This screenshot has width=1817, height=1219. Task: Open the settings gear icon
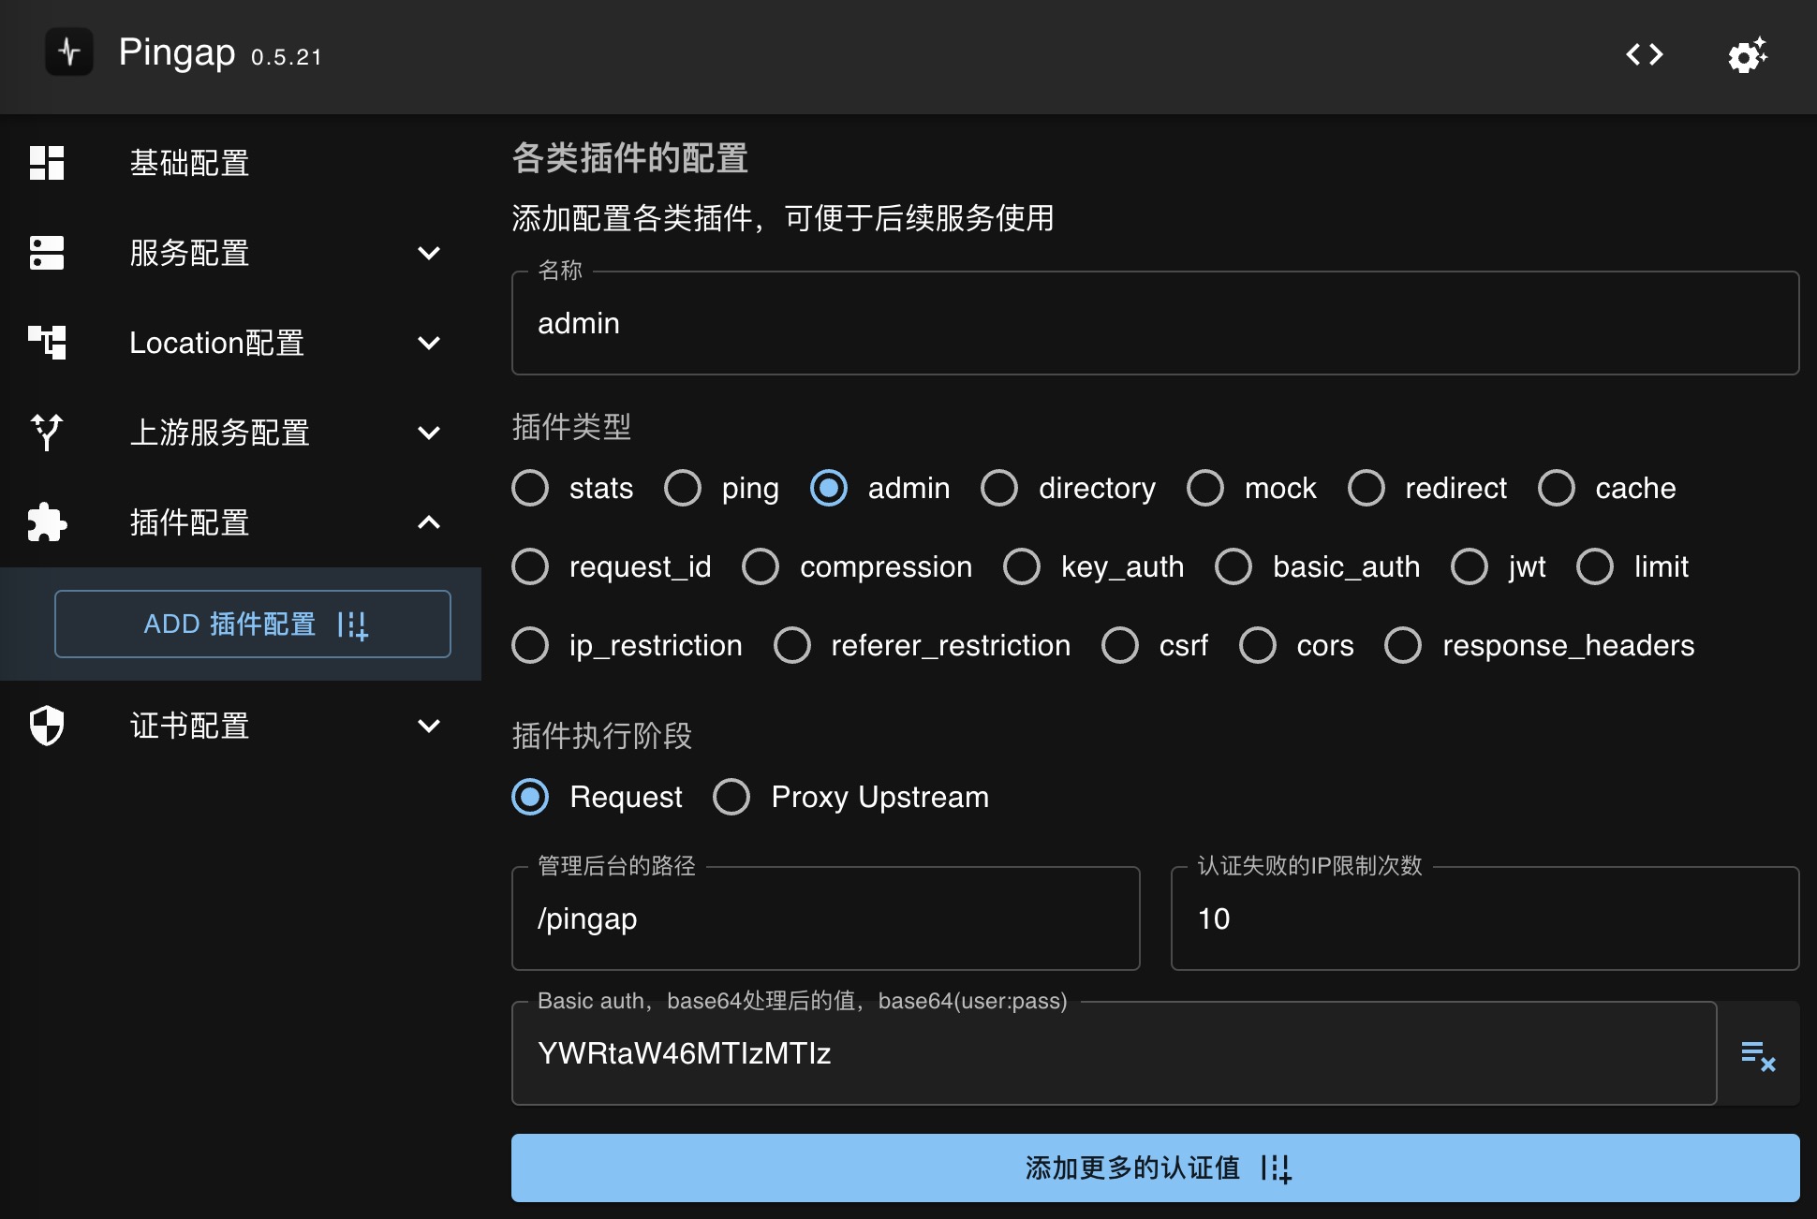[x=1748, y=55]
